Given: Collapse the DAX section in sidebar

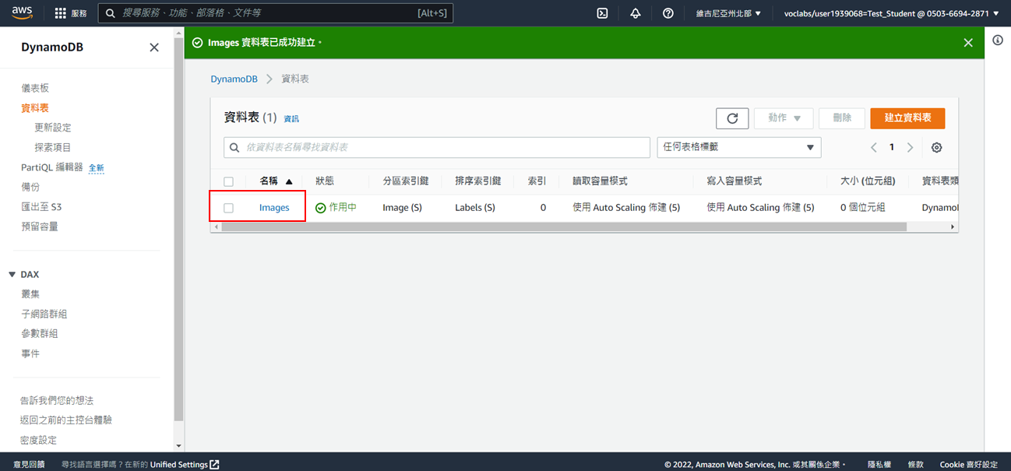Looking at the screenshot, I should 12,275.
